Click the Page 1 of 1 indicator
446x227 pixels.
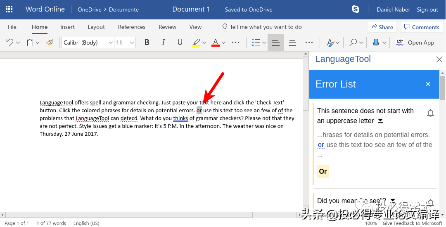pos(17,223)
